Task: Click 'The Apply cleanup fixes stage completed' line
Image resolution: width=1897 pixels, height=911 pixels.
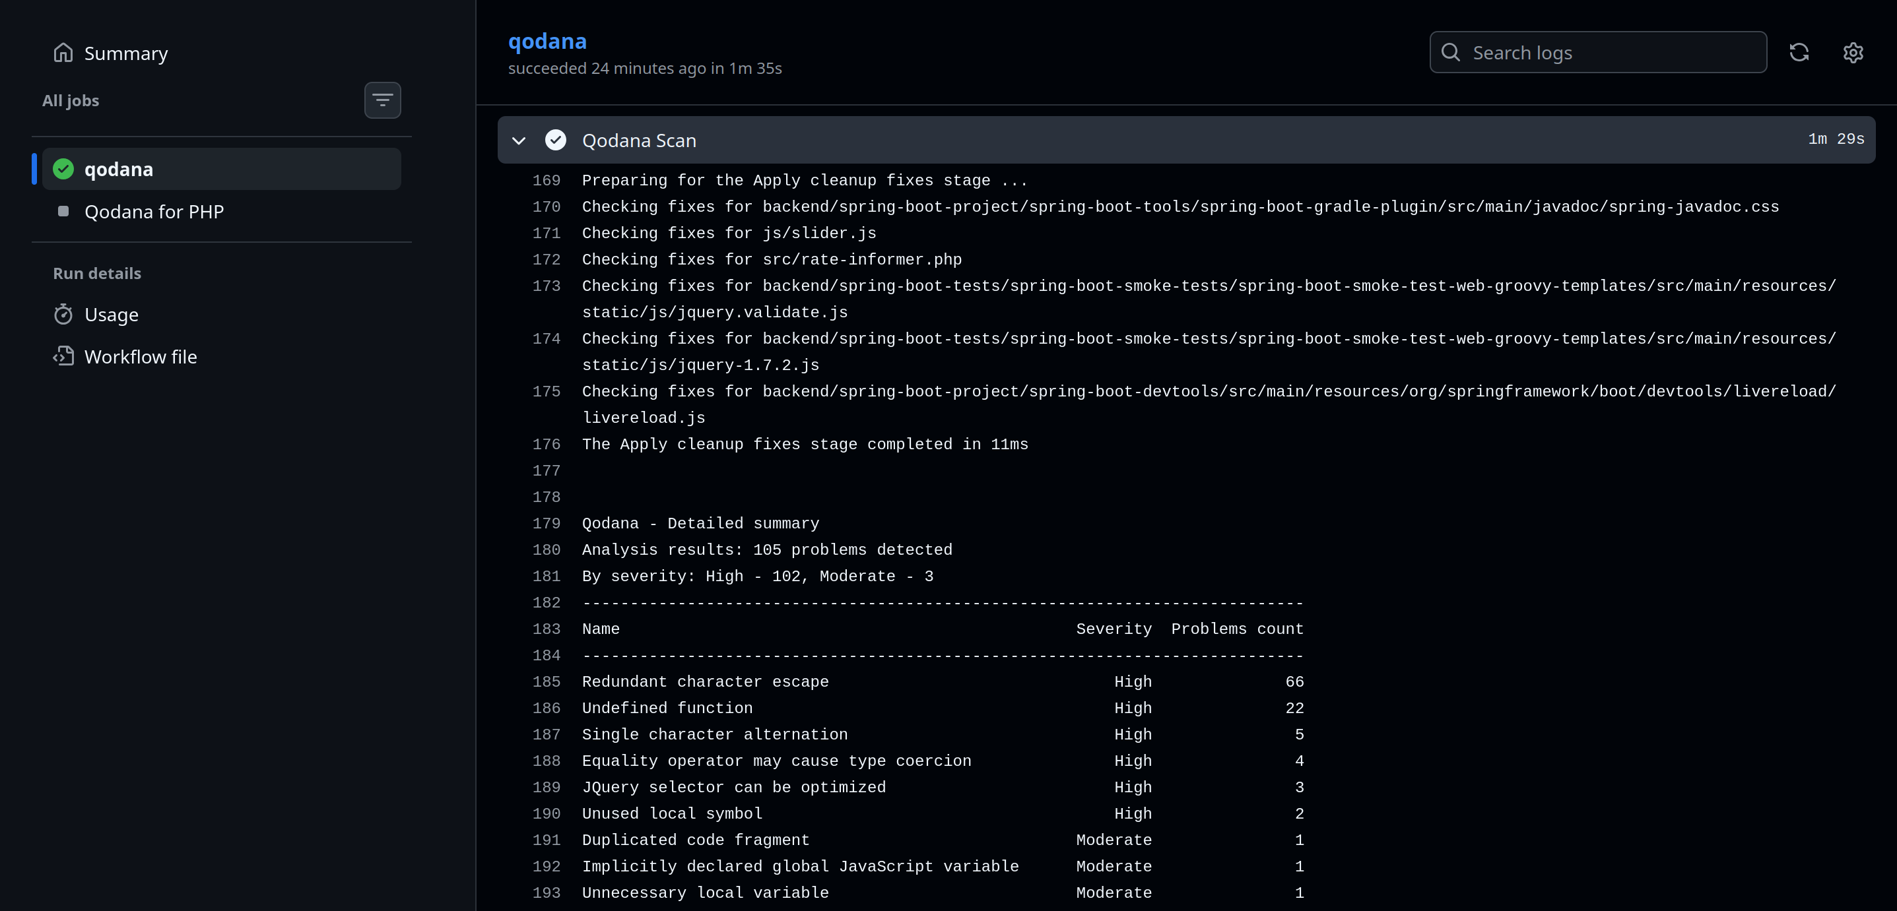Action: [x=805, y=445]
